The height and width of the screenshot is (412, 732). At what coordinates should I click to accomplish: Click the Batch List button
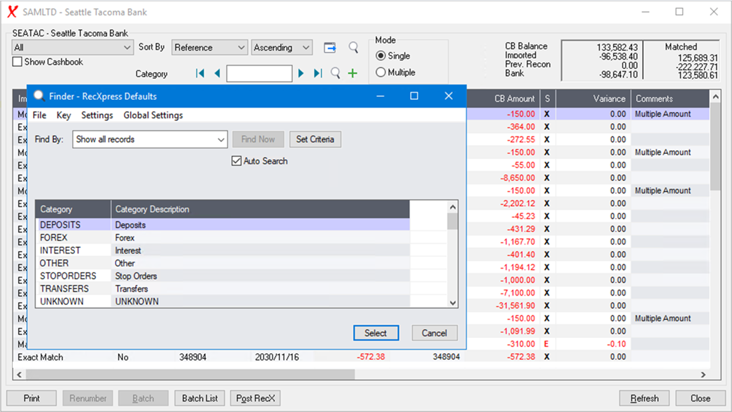[x=199, y=398]
